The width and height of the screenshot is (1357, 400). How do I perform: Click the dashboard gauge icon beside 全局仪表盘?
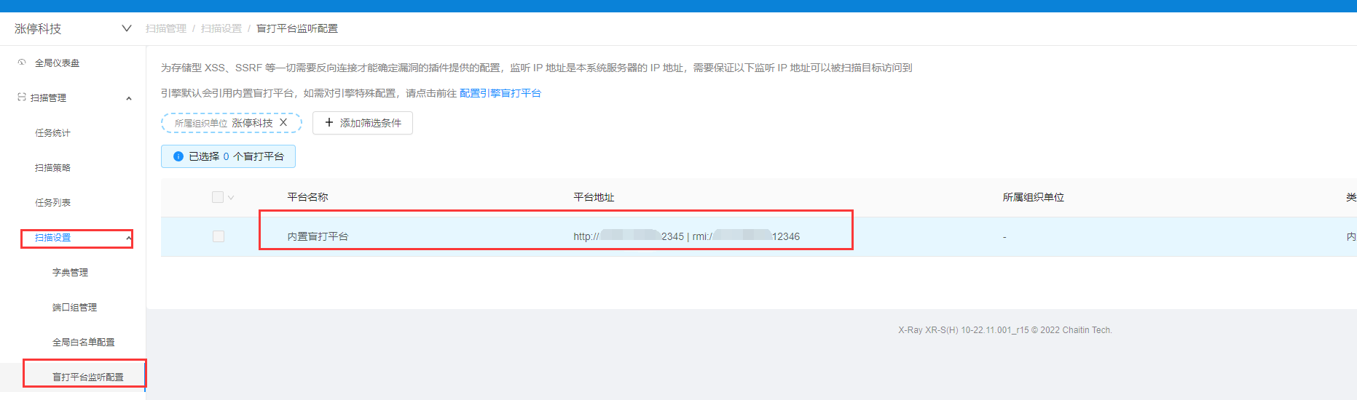tap(22, 63)
